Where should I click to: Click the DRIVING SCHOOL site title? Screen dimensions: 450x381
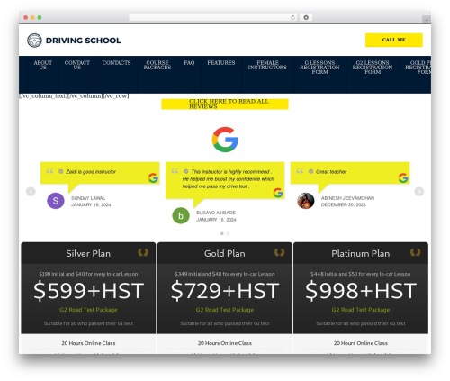(83, 41)
